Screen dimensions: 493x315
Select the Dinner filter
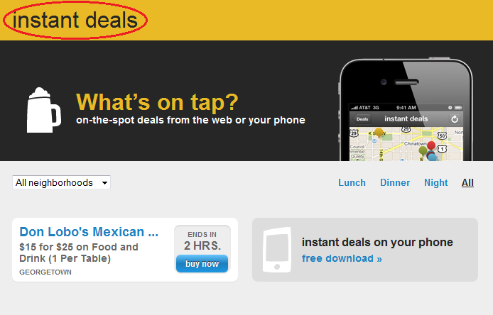click(x=395, y=182)
